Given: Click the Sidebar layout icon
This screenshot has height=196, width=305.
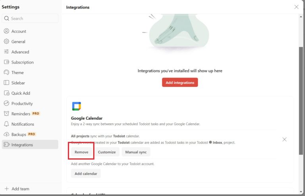Looking at the screenshot, I should point(6,83).
